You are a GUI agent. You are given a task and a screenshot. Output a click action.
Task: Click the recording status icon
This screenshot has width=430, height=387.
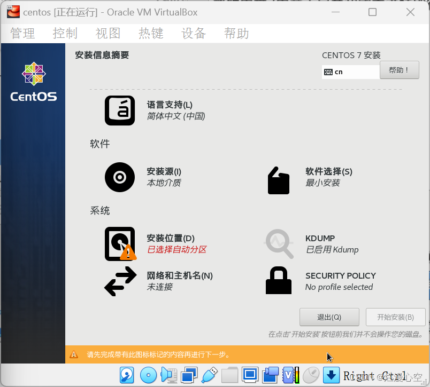pyautogui.click(x=270, y=375)
